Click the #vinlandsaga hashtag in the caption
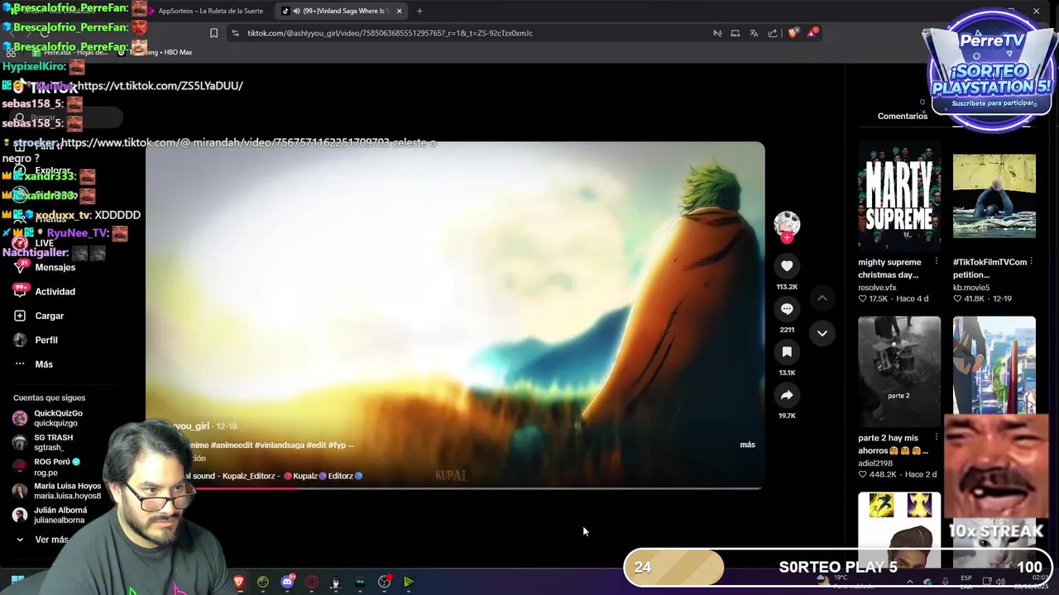The height and width of the screenshot is (595, 1059). click(280, 445)
